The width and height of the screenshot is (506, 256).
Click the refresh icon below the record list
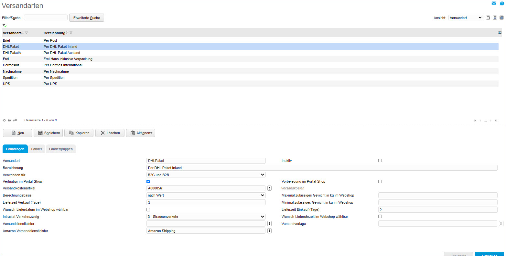(x=4, y=120)
